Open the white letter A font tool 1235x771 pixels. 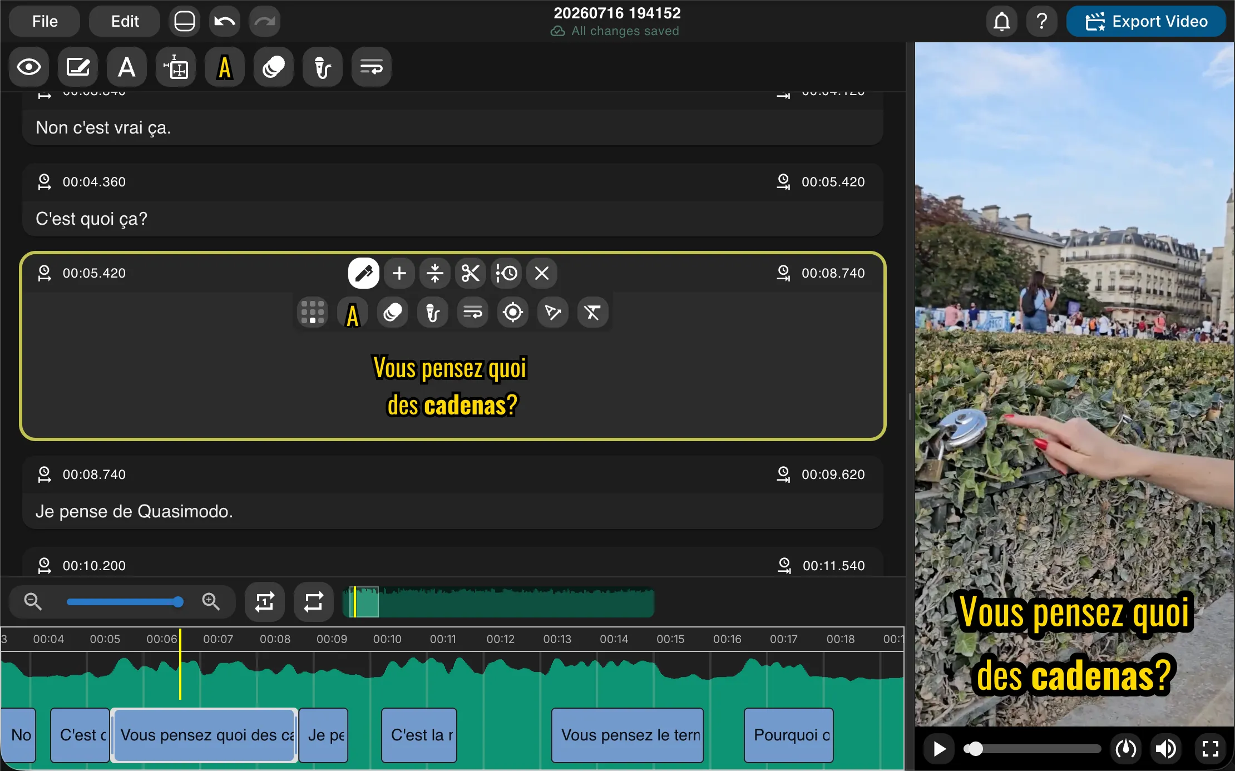(127, 67)
